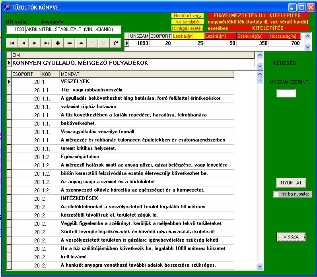Screen dimensions: 317x277
Task: Select Vegyük figyelembe a szélirányt row
Action: [x=123, y=223]
